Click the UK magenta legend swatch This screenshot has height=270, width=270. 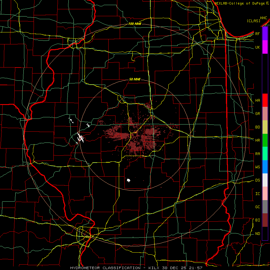(x=265, y=47)
